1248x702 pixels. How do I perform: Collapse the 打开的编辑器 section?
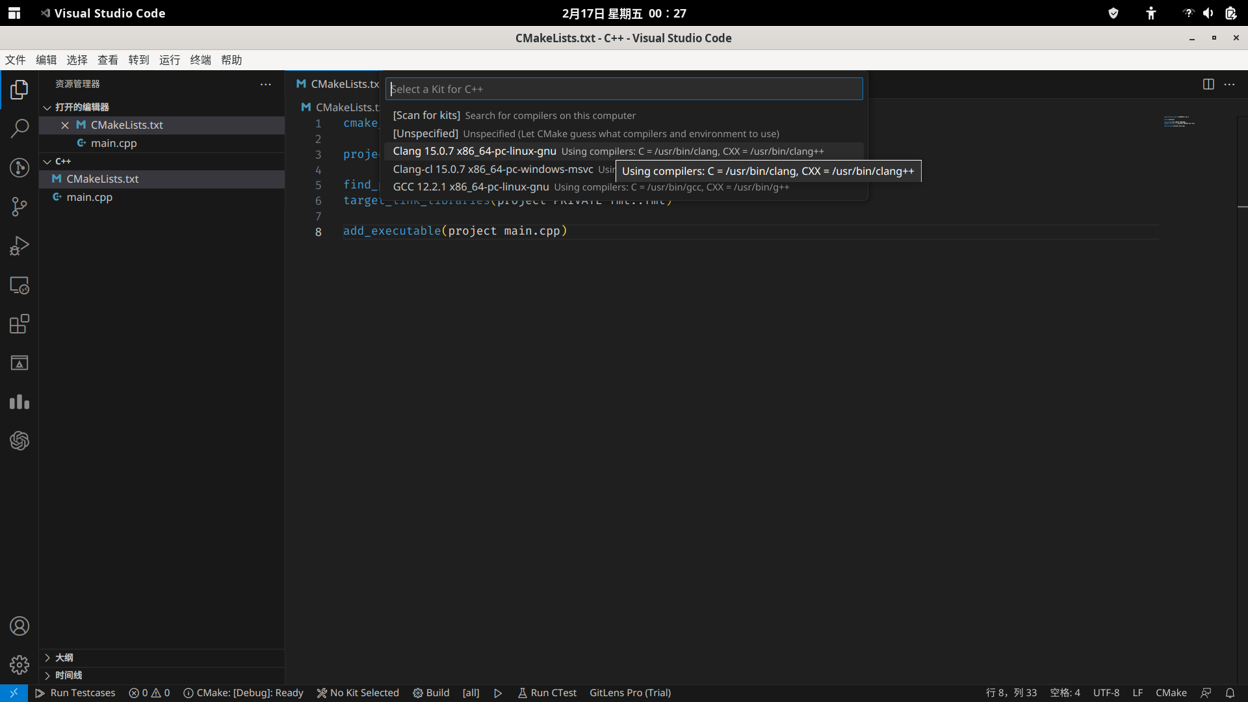click(162, 107)
